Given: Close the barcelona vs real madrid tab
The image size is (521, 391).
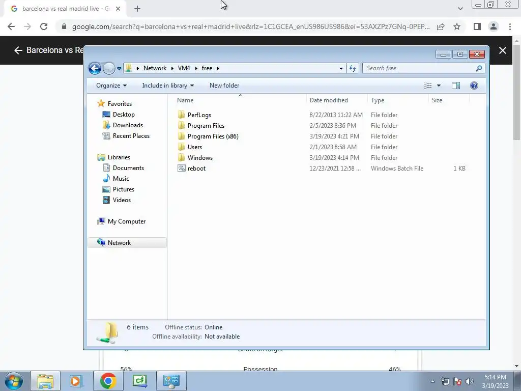Looking at the screenshot, I should coord(118,9).
